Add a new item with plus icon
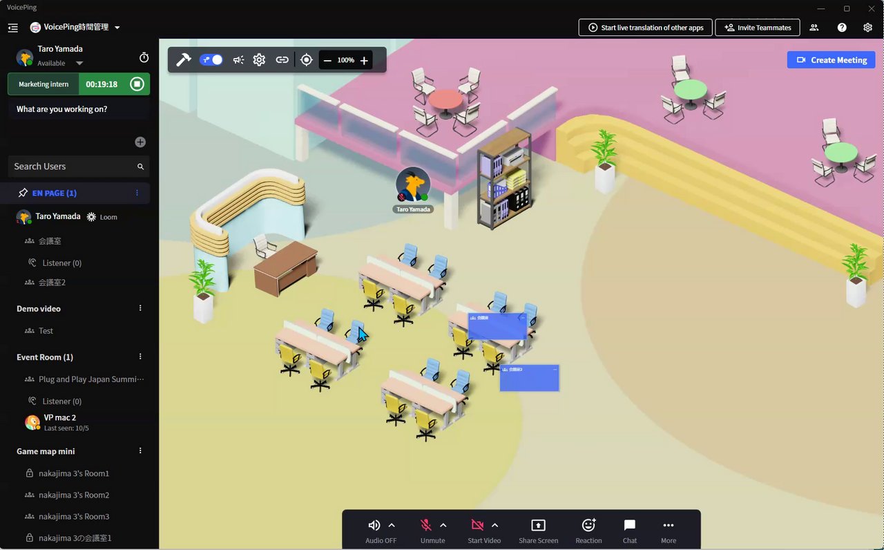884x550 pixels. 140,142
